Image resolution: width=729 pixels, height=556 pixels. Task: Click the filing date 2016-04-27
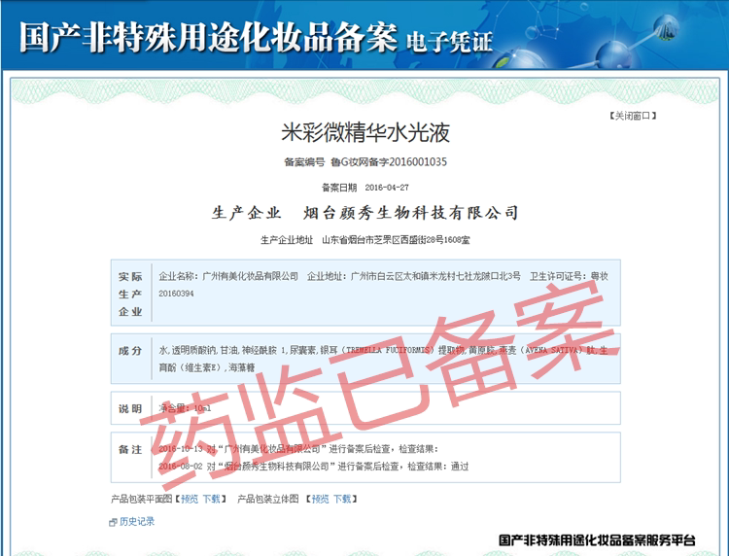click(387, 188)
